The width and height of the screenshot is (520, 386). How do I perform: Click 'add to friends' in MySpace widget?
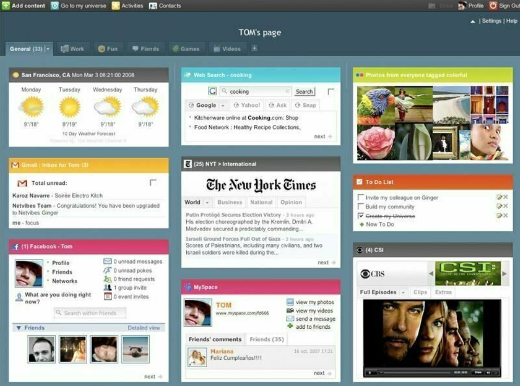pos(313,327)
